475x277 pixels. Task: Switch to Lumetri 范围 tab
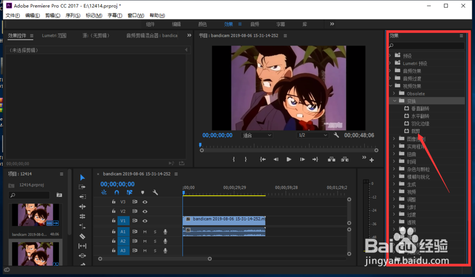click(54, 36)
